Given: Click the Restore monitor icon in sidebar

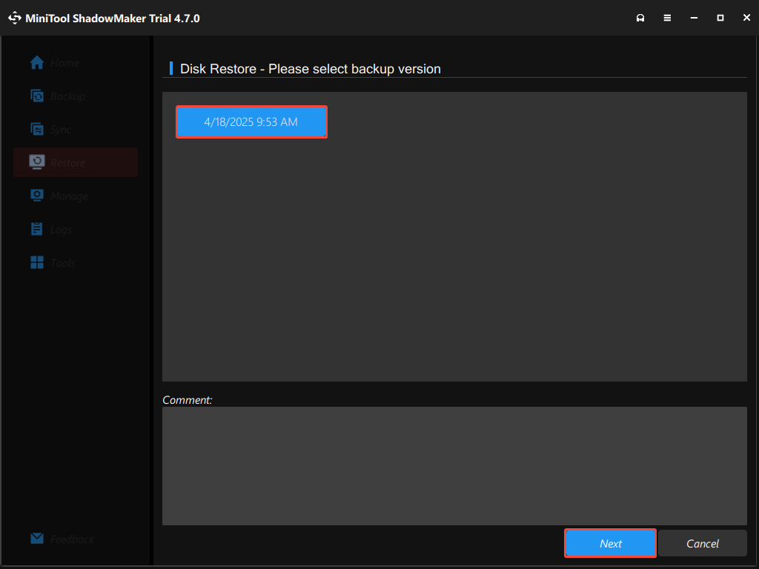Looking at the screenshot, I should 37,162.
